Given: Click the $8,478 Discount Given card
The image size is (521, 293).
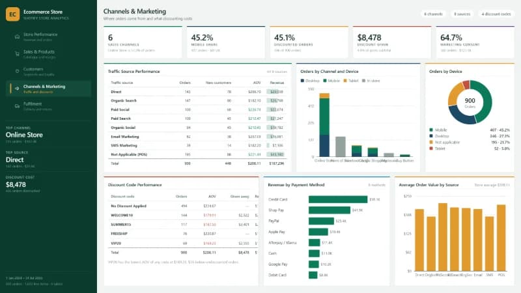Looking at the screenshot, I should 392,42.
